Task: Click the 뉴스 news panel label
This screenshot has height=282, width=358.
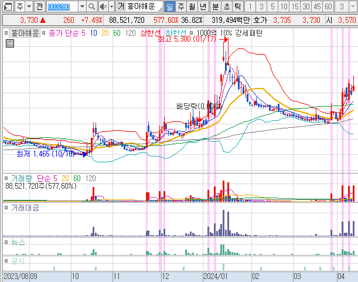Action: tap(18, 242)
